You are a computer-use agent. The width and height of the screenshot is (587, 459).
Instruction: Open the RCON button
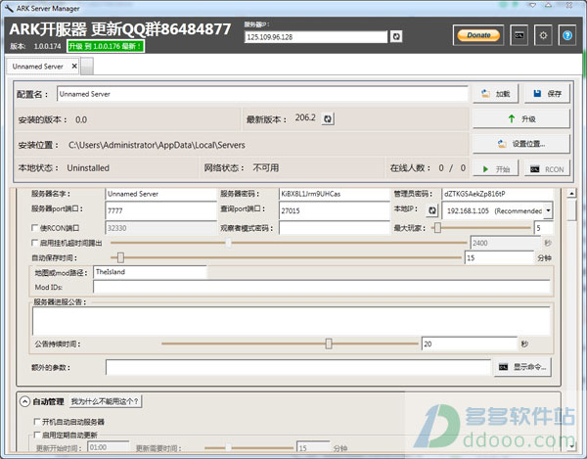coord(547,169)
